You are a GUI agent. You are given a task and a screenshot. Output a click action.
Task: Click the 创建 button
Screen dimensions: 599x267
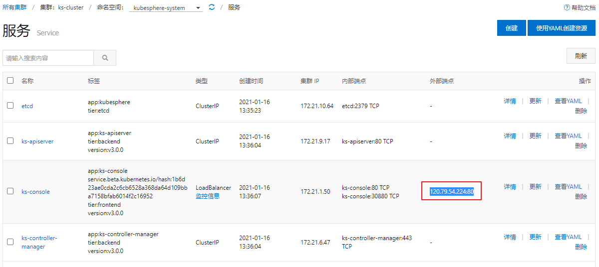(x=512, y=28)
